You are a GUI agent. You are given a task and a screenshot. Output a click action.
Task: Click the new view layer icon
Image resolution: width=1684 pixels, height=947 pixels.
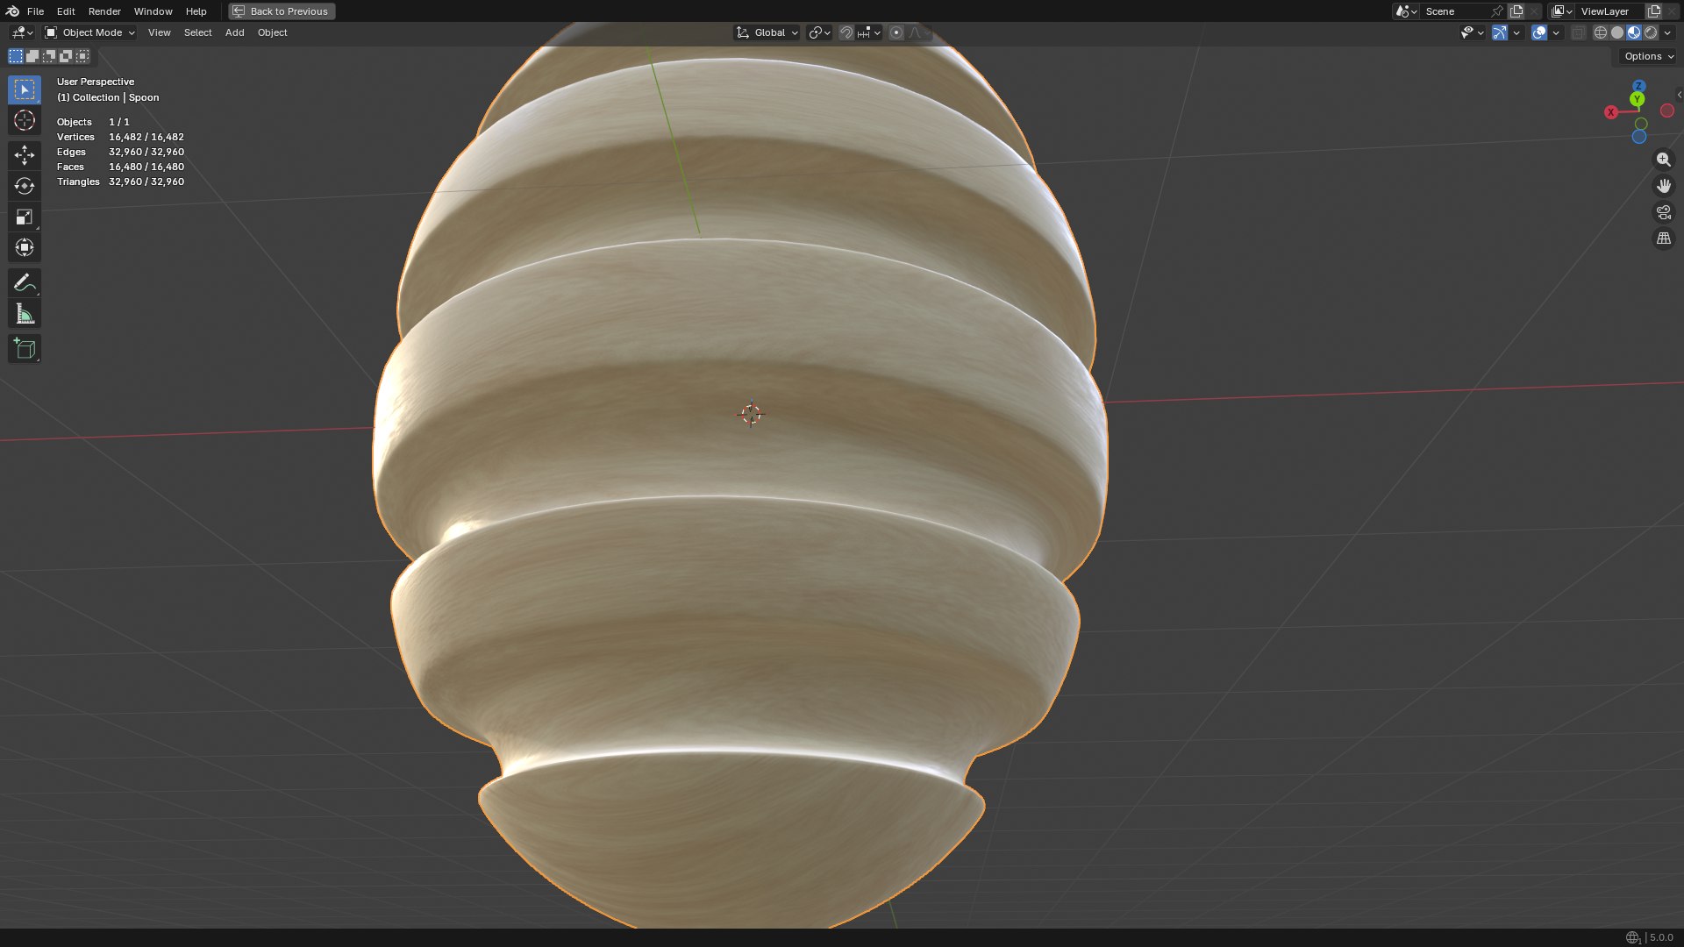[1654, 11]
